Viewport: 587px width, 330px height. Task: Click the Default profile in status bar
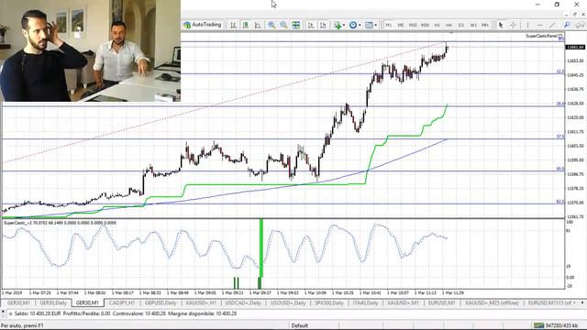pyautogui.click(x=300, y=325)
